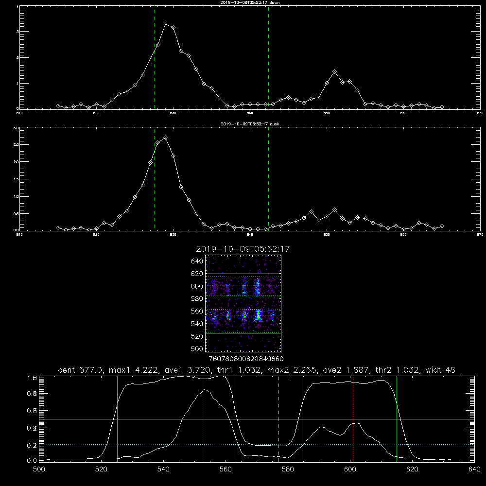The width and height of the screenshot is (486, 486).
Task: Click the green boundary line near 563 in bottom plot
Action: tap(234, 419)
